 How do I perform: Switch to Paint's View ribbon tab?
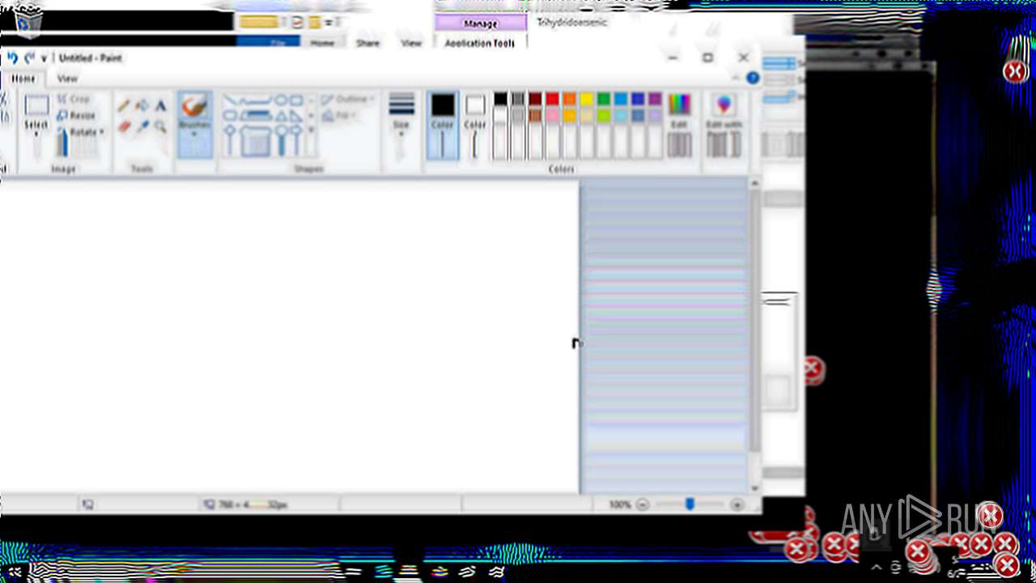tap(67, 79)
